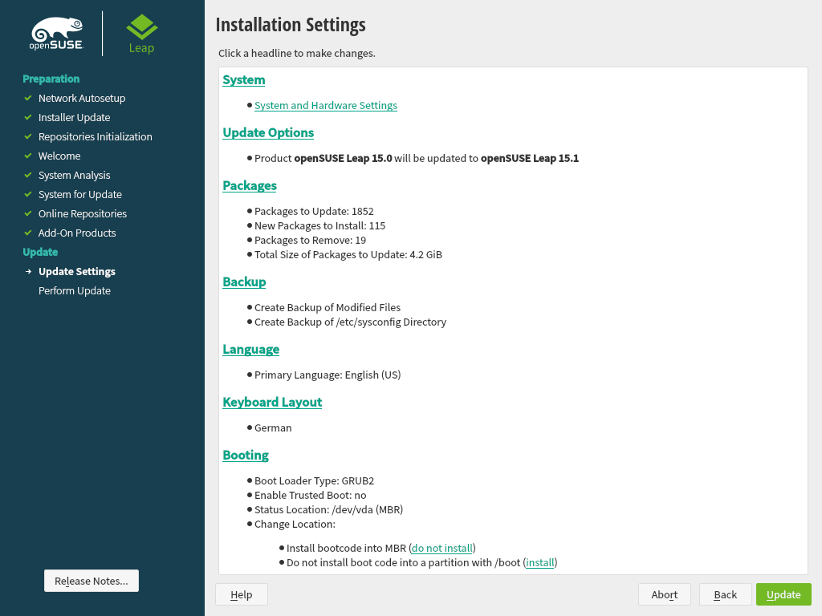Click 'do not install' MBR bootcode link
This screenshot has width=822, height=616.
pos(442,548)
